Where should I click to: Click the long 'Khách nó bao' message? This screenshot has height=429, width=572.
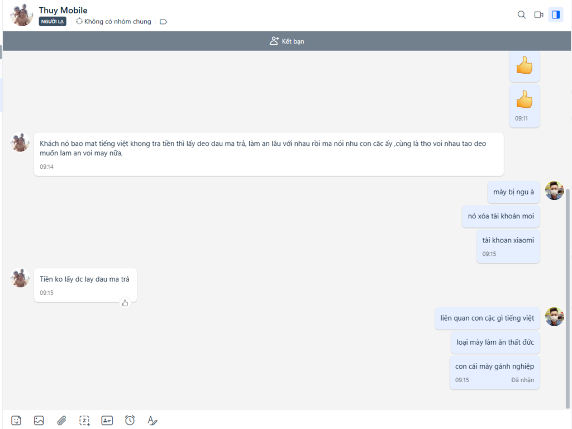[268, 149]
